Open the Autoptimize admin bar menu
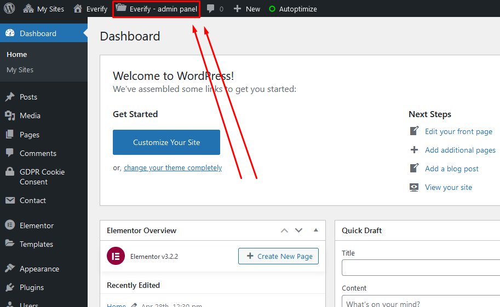 293,9
